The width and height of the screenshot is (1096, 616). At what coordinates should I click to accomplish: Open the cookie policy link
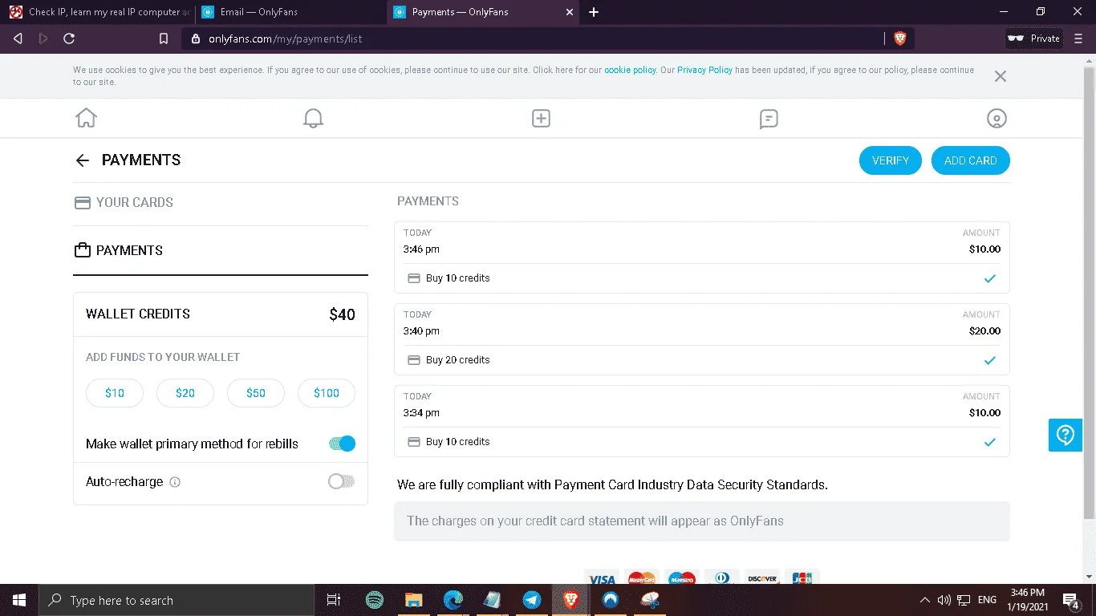[630, 71]
